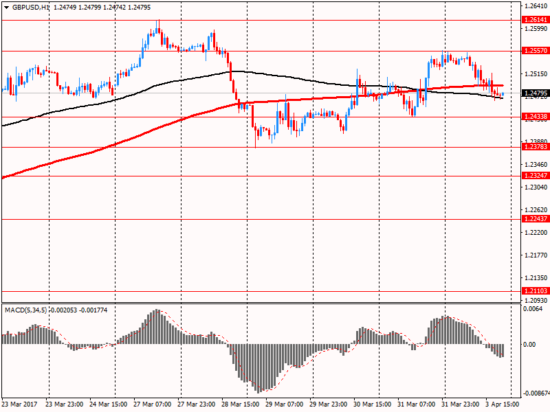
Task: Click the 1.22200 price scale value
Action: pyautogui.click(x=536, y=233)
